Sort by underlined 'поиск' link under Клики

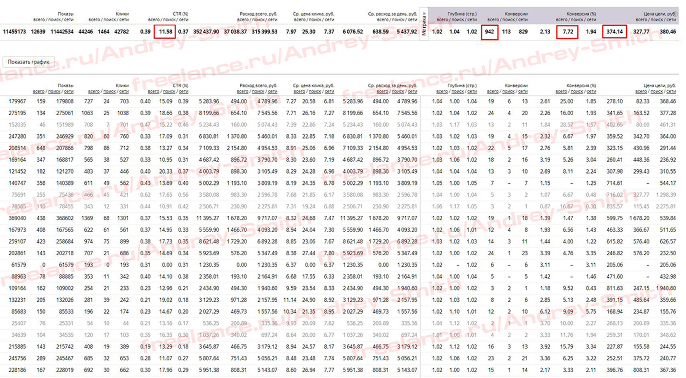tap(109, 91)
